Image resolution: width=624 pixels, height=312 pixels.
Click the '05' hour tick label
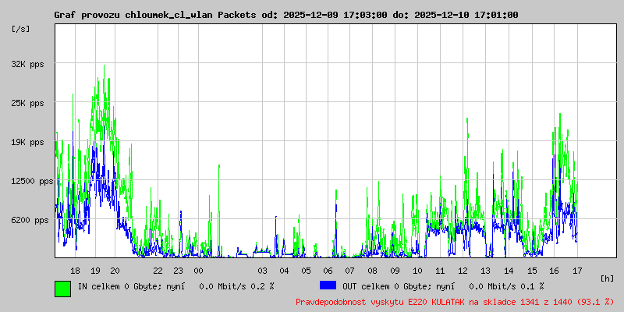tap(306, 271)
